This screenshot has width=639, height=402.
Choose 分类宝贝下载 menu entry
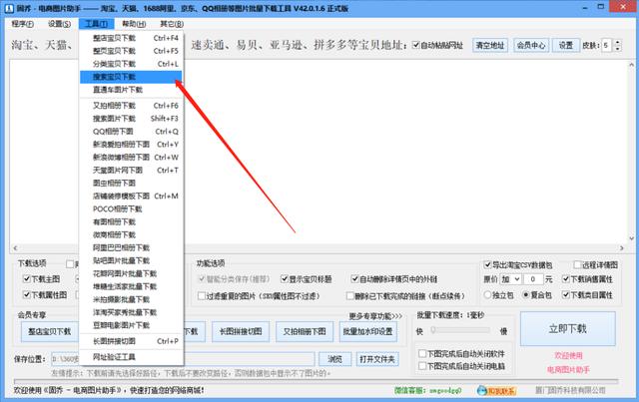131,64
